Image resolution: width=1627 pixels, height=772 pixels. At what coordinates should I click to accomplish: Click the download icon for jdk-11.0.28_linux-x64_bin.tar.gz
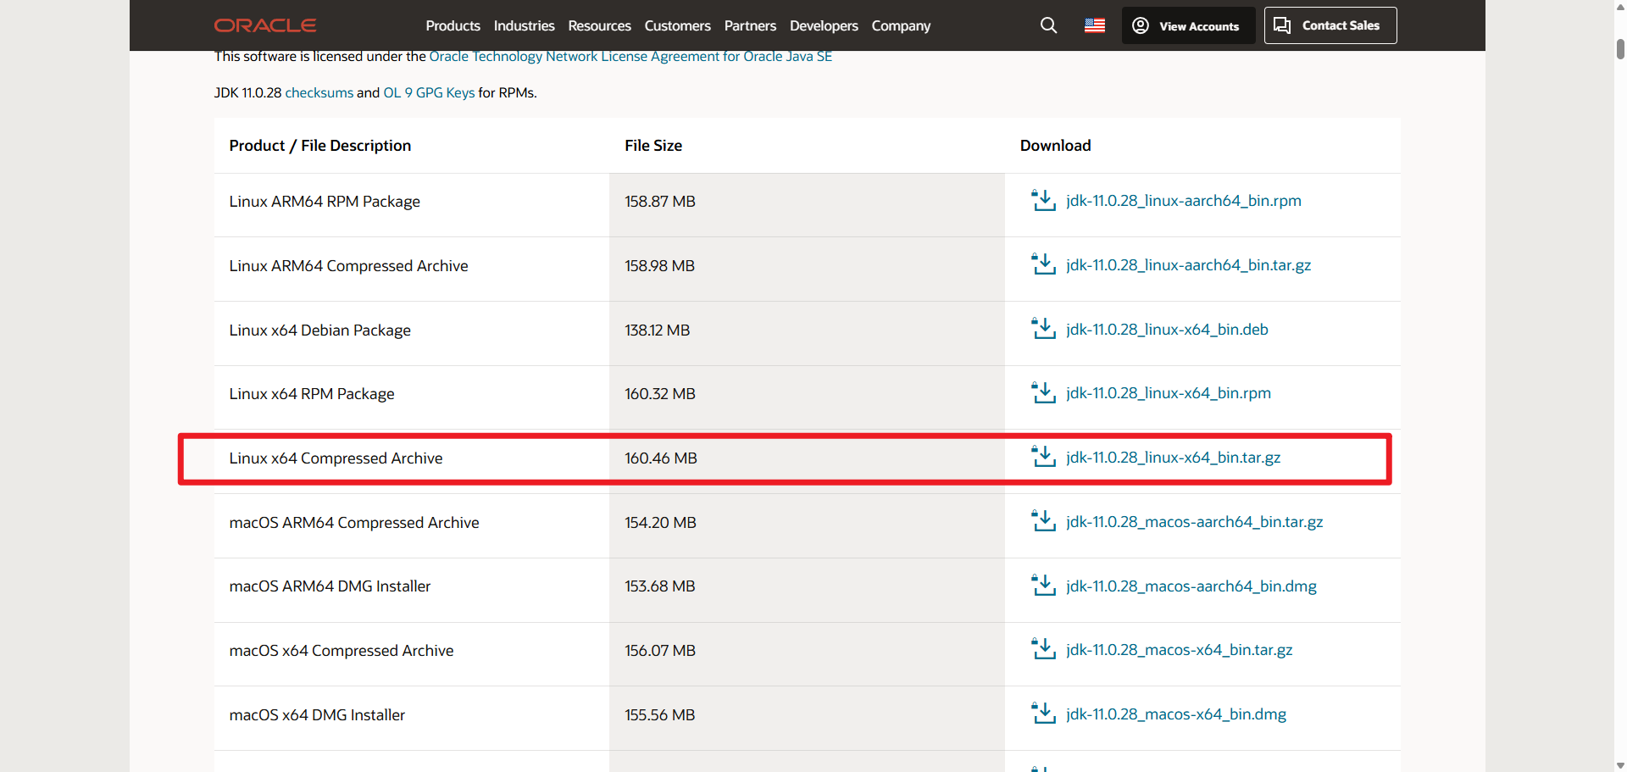click(x=1043, y=458)
